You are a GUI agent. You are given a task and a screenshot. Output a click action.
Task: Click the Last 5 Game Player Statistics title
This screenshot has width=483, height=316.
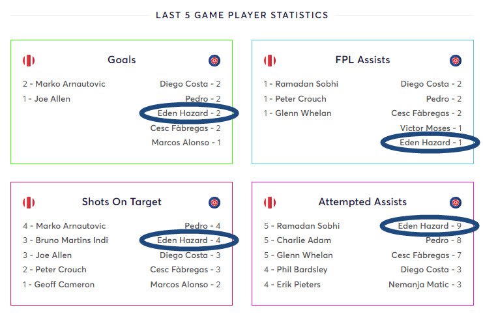click(242, 15)
